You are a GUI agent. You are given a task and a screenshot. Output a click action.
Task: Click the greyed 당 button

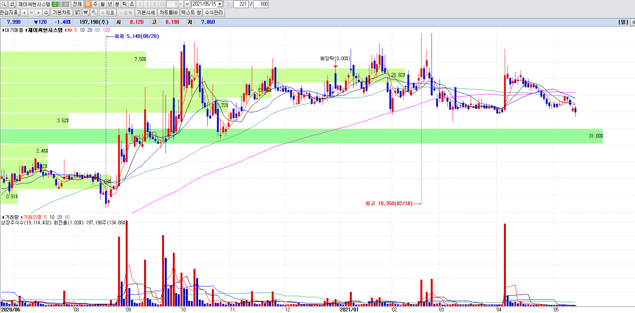pos(228,4)
